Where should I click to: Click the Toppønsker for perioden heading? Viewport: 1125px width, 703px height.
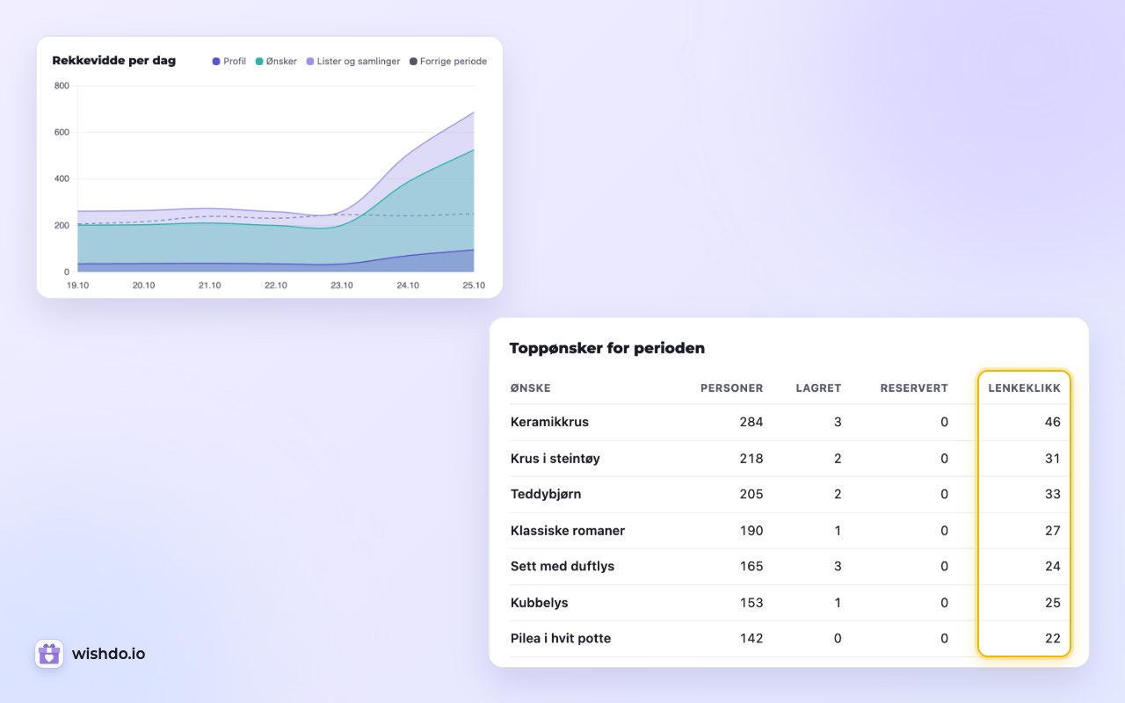[607, 348]
